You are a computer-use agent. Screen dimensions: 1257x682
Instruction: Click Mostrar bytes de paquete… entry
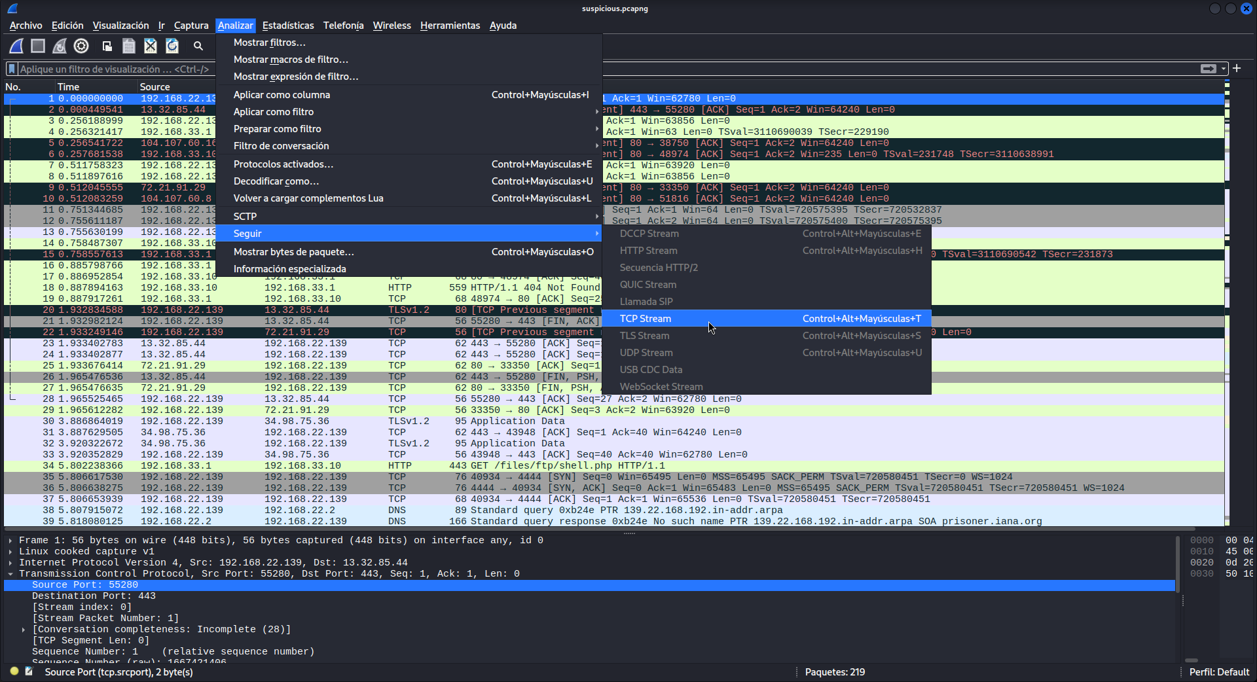click(x=409, y=252)
